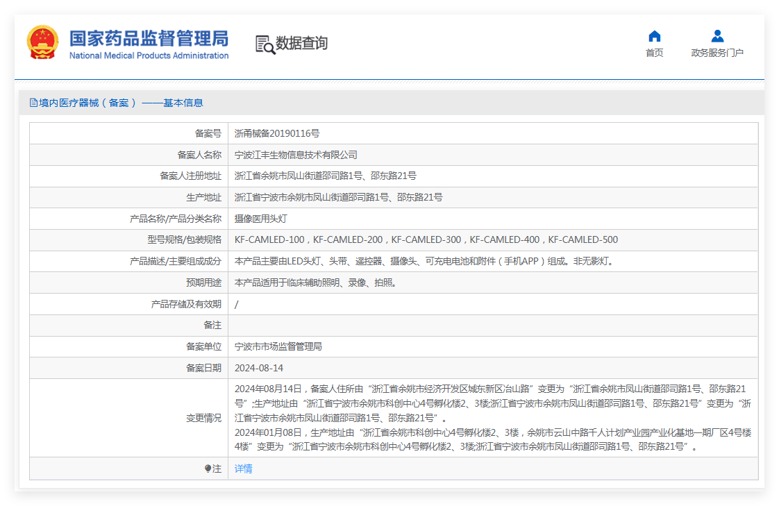Image resolution: width=779 pixels, height=506 pixels.
Task: Click the product name 摄像医用头灯
Action: pos(260,219)
